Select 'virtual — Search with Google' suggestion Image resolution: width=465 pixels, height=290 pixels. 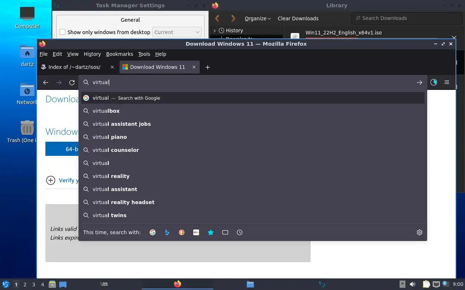[252, 98]
